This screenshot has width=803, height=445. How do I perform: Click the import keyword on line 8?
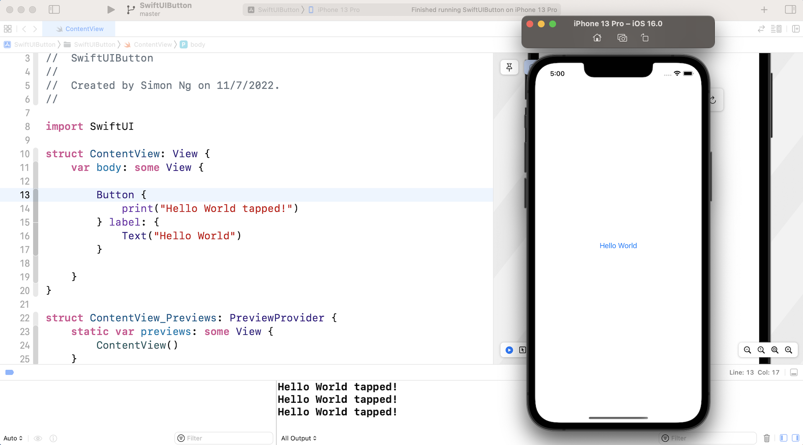click(x=64, y=127)
